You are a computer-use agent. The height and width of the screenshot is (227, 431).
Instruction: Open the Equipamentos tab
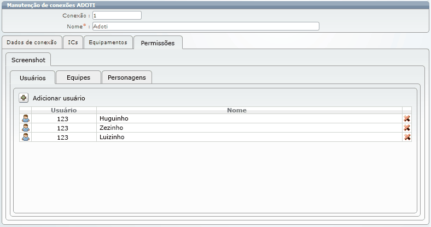(x=108, y=43)
